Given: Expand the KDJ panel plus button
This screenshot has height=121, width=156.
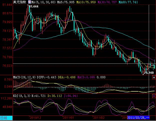Looking at the screenshot, I should click(154, 96).
